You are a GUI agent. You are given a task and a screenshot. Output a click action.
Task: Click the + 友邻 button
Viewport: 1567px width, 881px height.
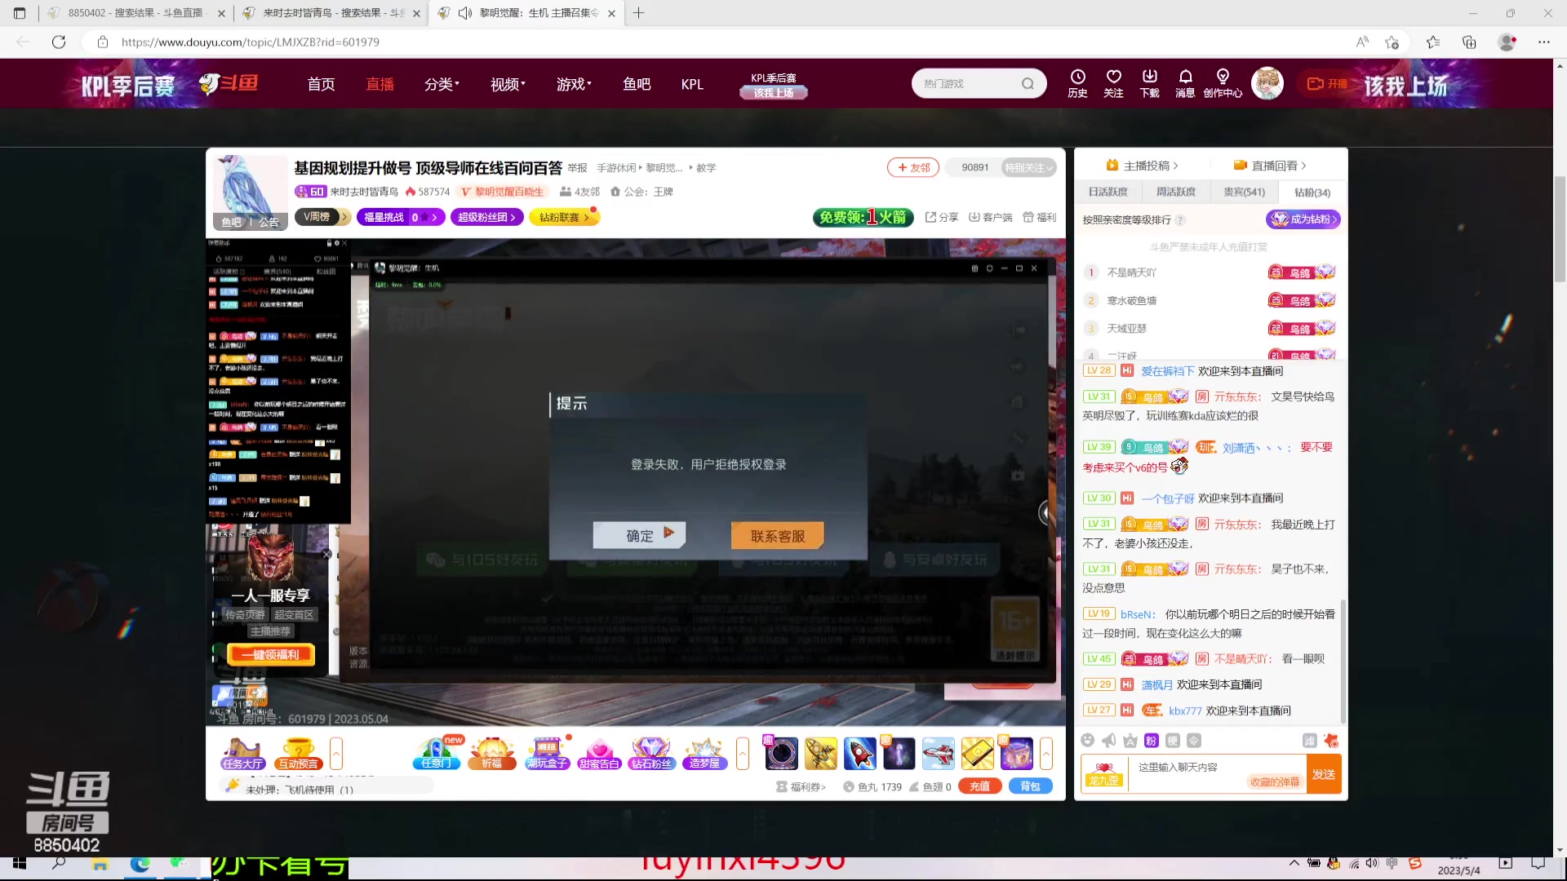point(913,167)
